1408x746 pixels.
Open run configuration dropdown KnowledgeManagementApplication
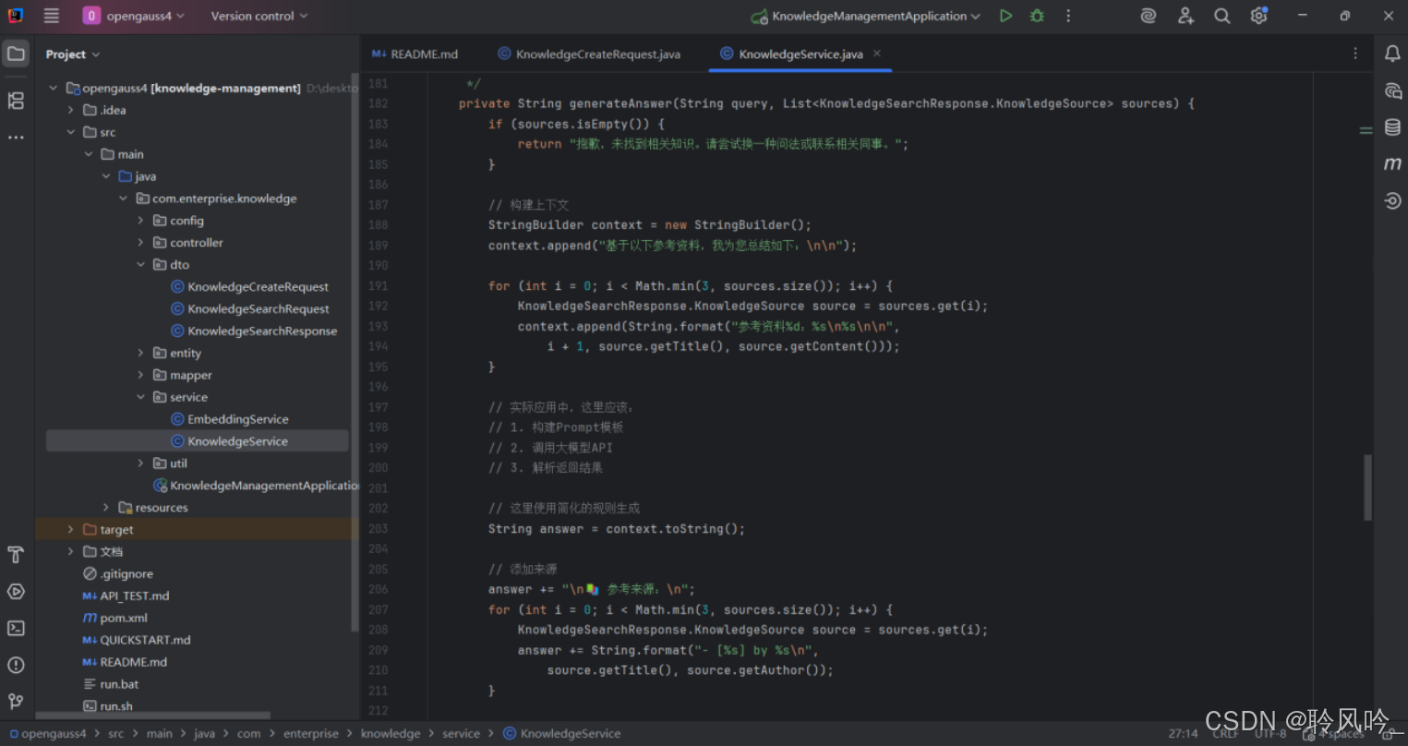click(x=865, y=16)
